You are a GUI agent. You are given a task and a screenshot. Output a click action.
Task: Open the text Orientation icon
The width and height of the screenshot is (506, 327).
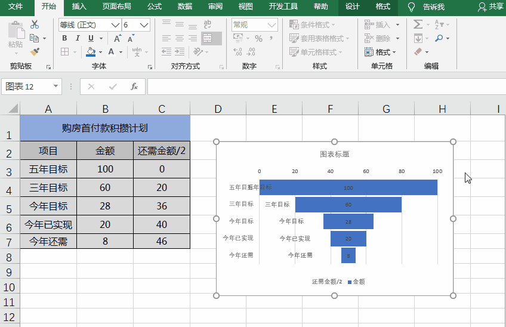click(x=198, y=52)
